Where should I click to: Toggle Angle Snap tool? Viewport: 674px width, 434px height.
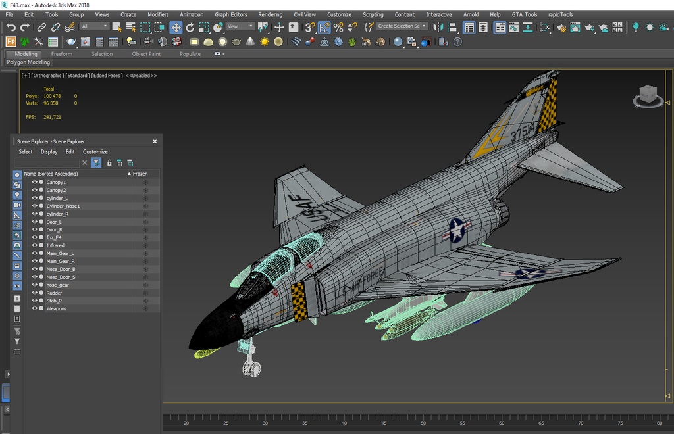[324, 28]
